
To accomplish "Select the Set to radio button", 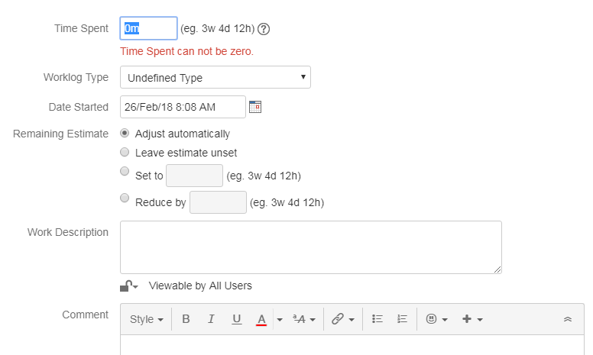I will 125,171.
